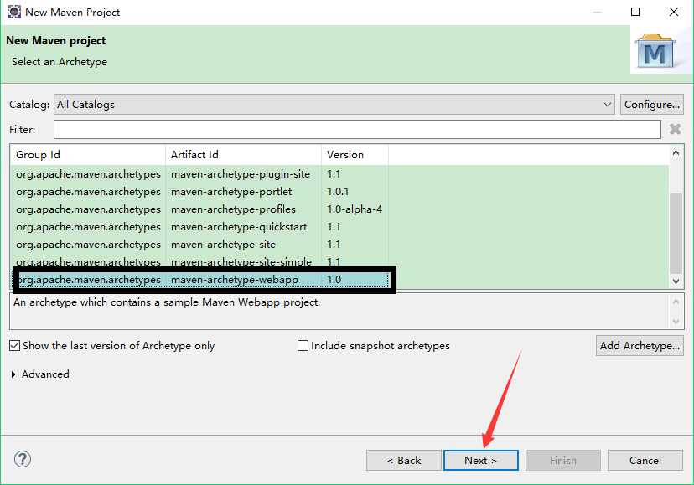Close the New Maven Project dialog
The image size is (694, 485).
click(674, 12)
